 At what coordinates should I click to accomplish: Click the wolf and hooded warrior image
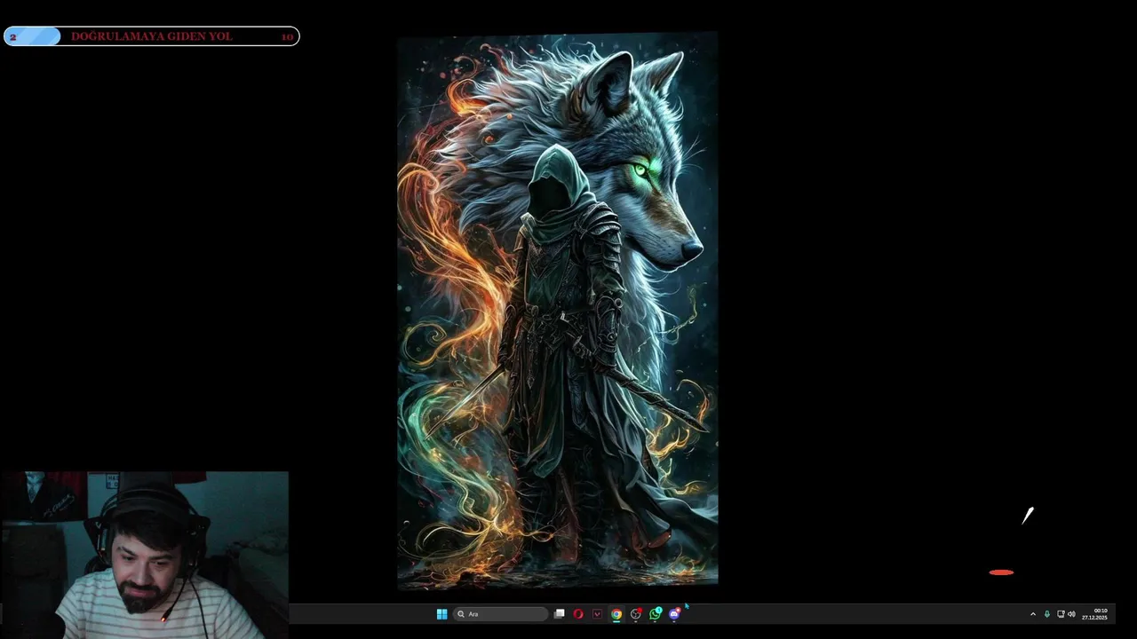557,310
